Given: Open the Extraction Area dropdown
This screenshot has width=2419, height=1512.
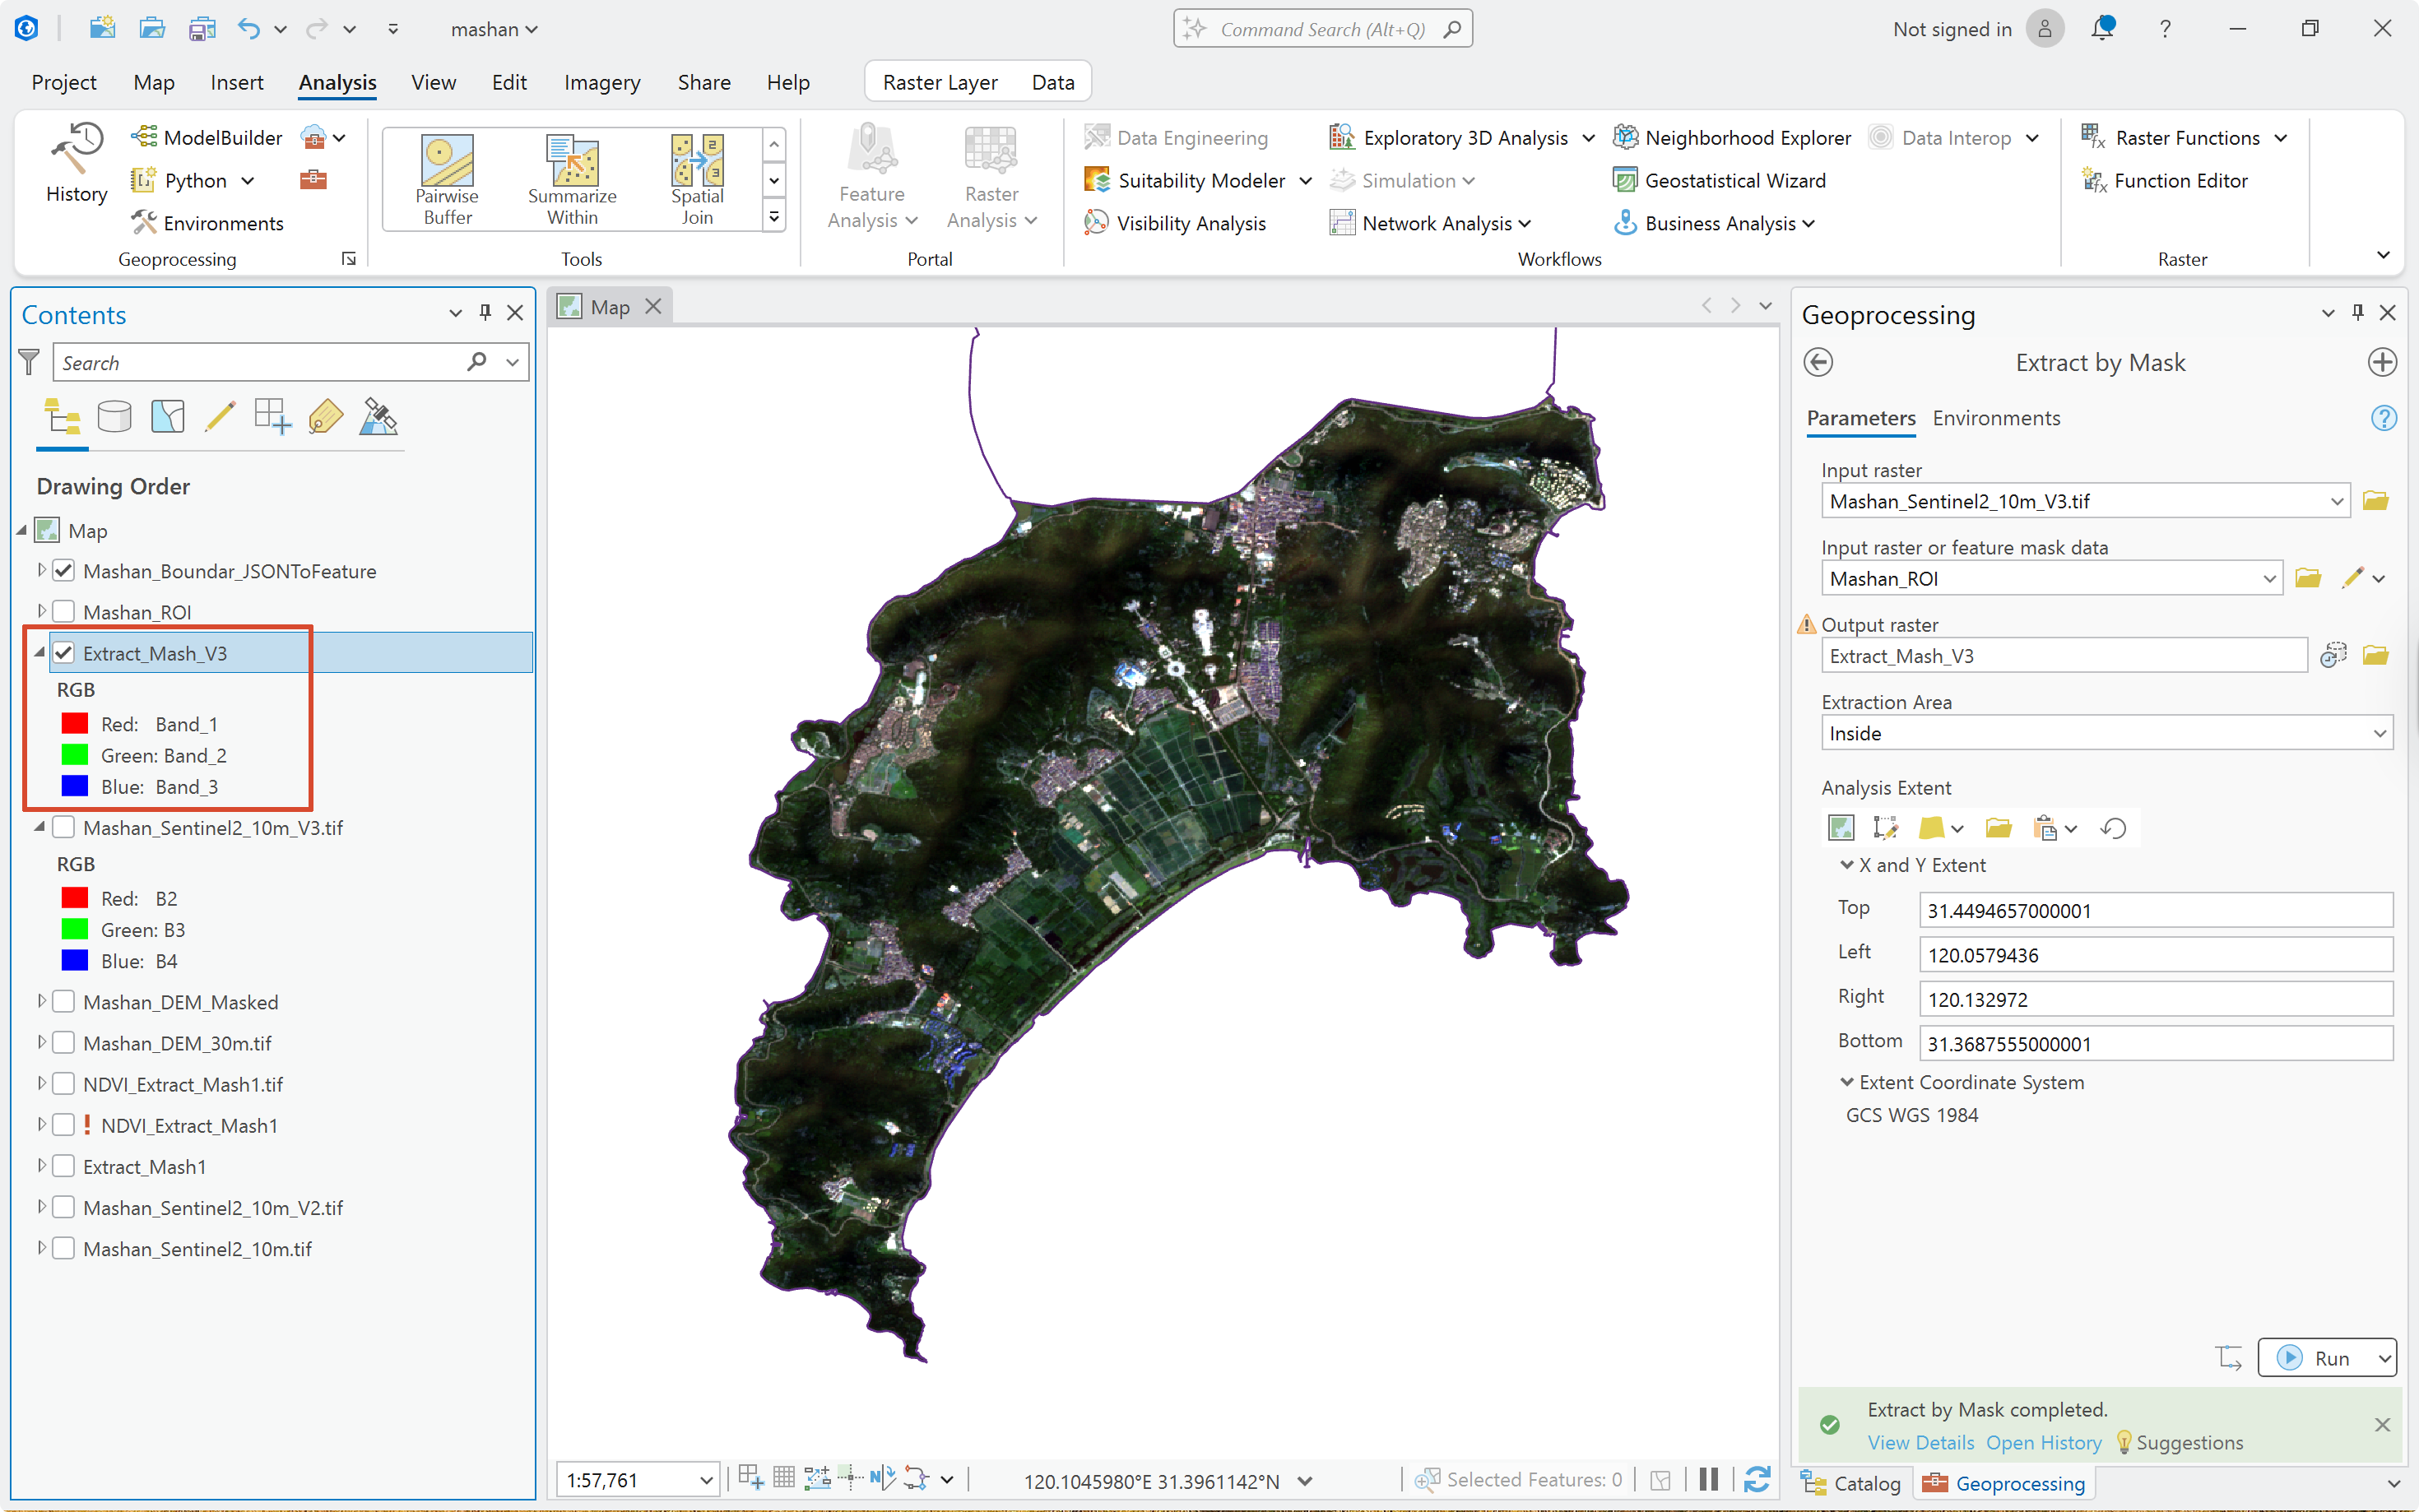Looking at the screenshot, I should (2106, 733).
